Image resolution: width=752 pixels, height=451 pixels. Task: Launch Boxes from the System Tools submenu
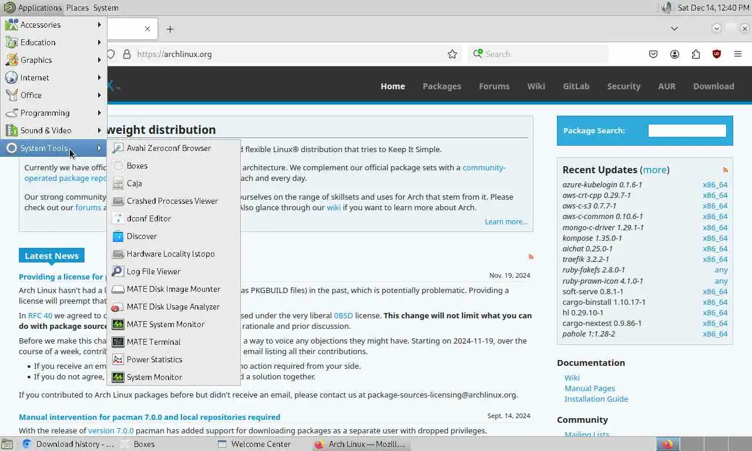(173, 166)
